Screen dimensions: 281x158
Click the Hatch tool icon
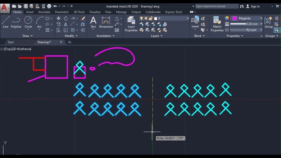[x=48, y=30]
